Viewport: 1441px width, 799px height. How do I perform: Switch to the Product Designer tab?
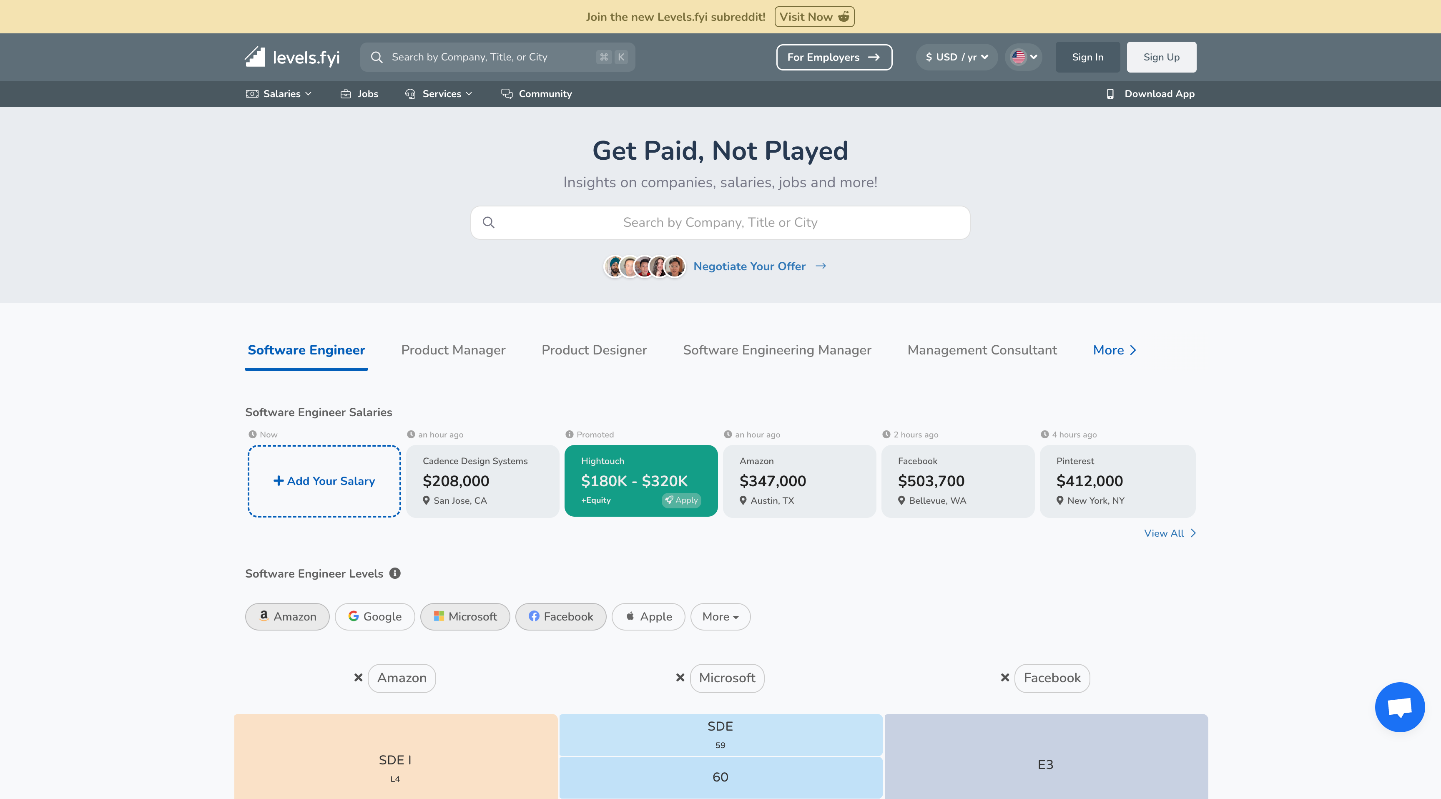[x=594, y=350]
